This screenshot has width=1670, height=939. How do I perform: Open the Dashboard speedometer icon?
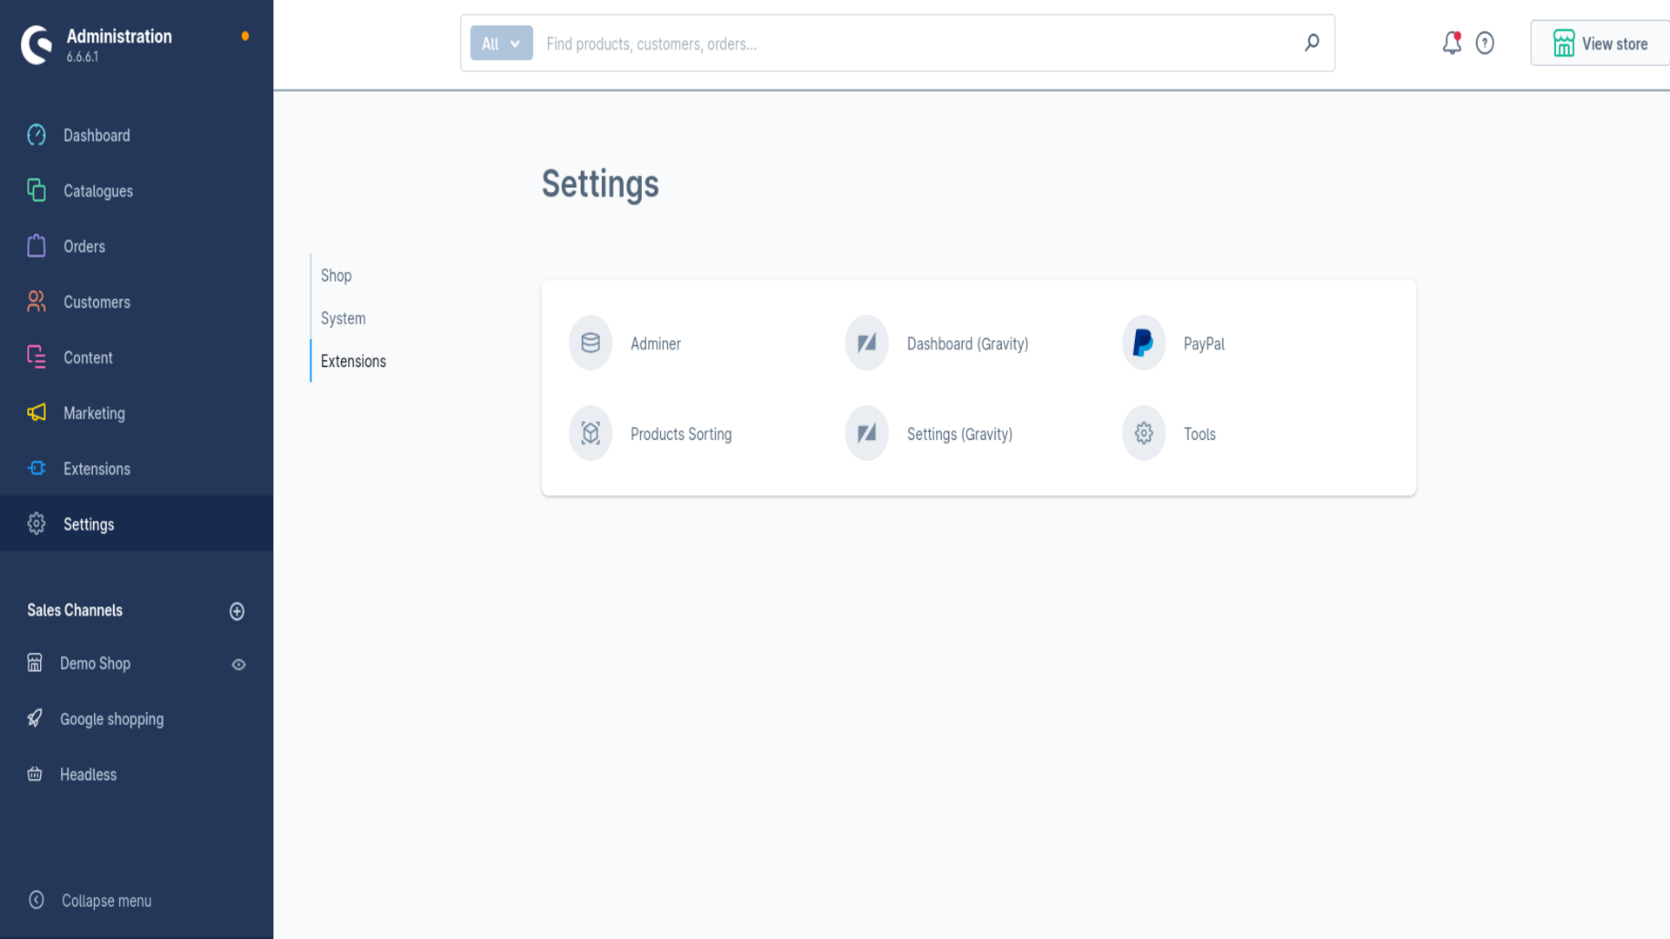tap(37, 135)
